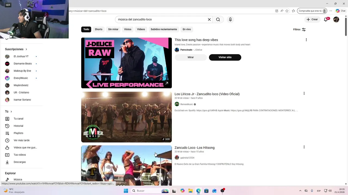Select the Subidos recientemente filter chip

click(164, 29)
